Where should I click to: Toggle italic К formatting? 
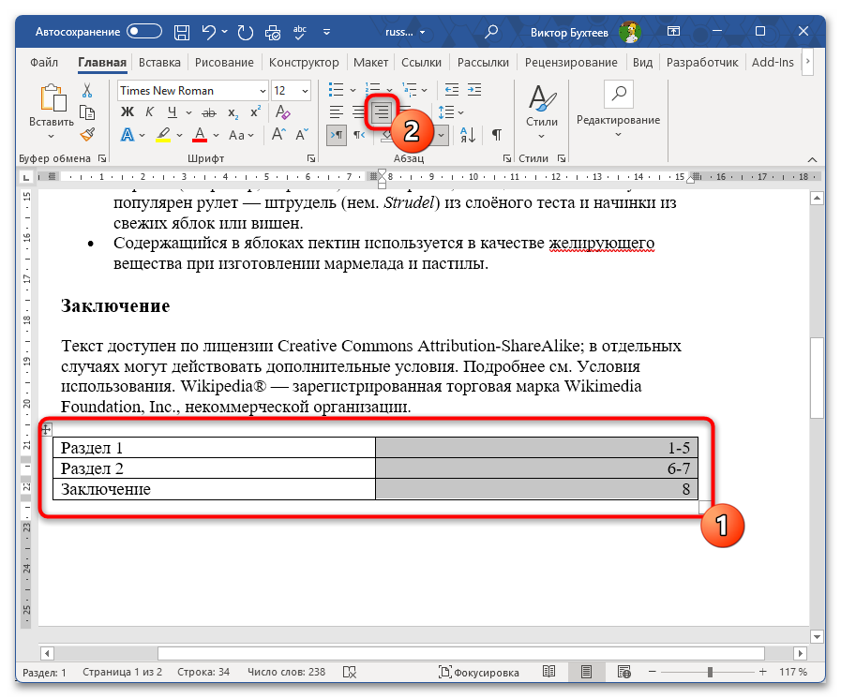(x=150, y=112)
